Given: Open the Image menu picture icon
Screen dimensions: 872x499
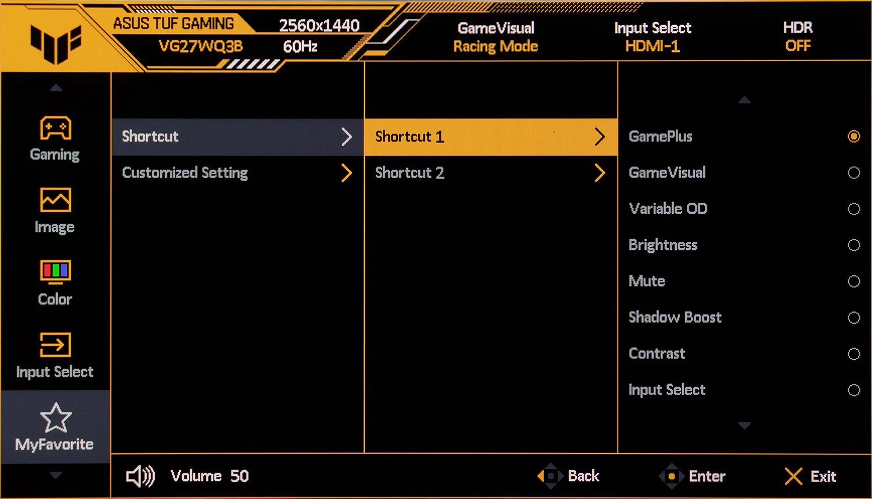Looking at the screenshot, I should (x=55, y=200).
